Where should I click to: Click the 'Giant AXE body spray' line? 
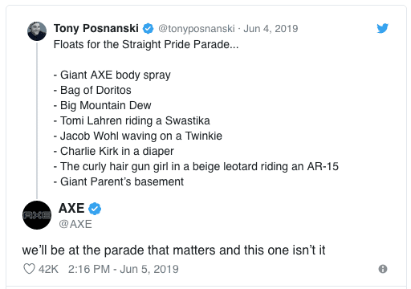tap(112, 75)
